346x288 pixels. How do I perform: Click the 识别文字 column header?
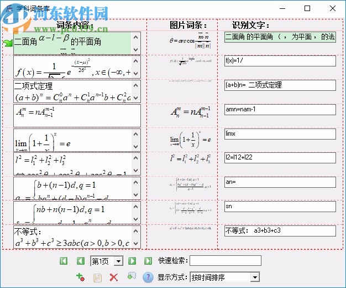250,25
